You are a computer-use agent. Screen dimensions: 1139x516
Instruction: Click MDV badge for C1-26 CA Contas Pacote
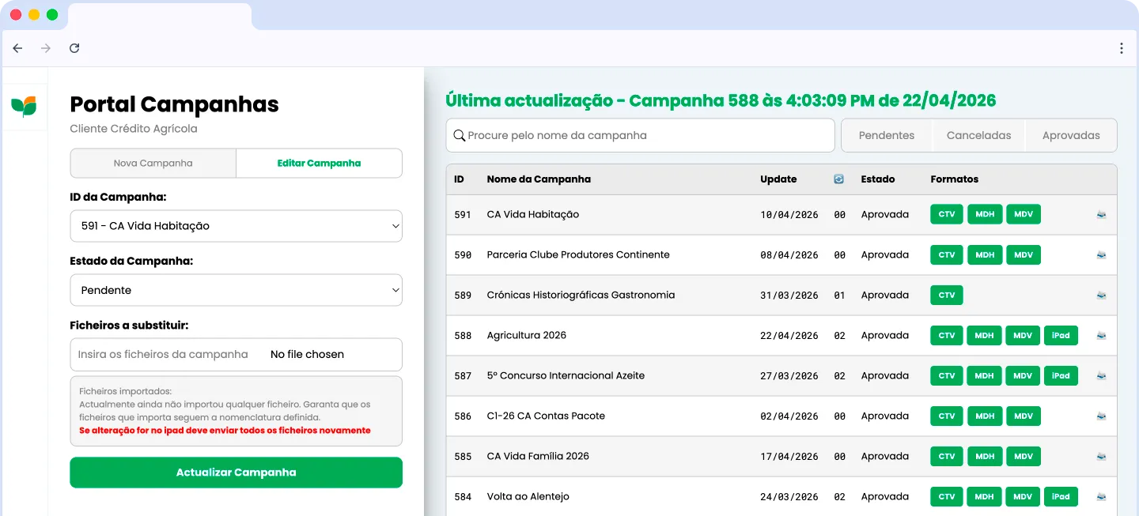click(1024, 416)
